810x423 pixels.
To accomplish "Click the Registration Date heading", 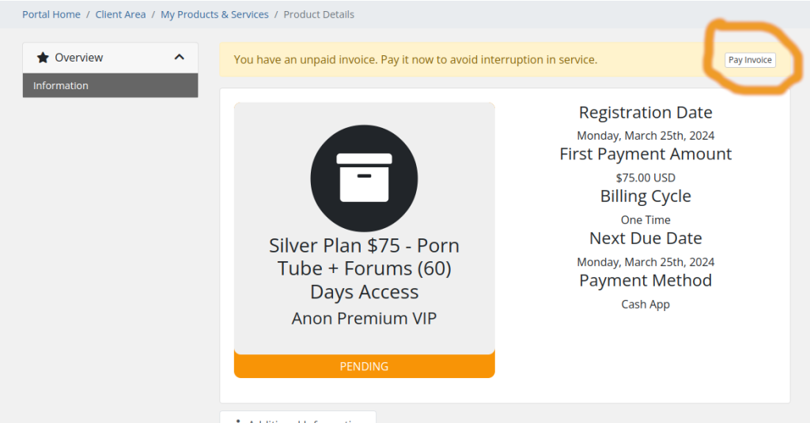I will 645,112.
